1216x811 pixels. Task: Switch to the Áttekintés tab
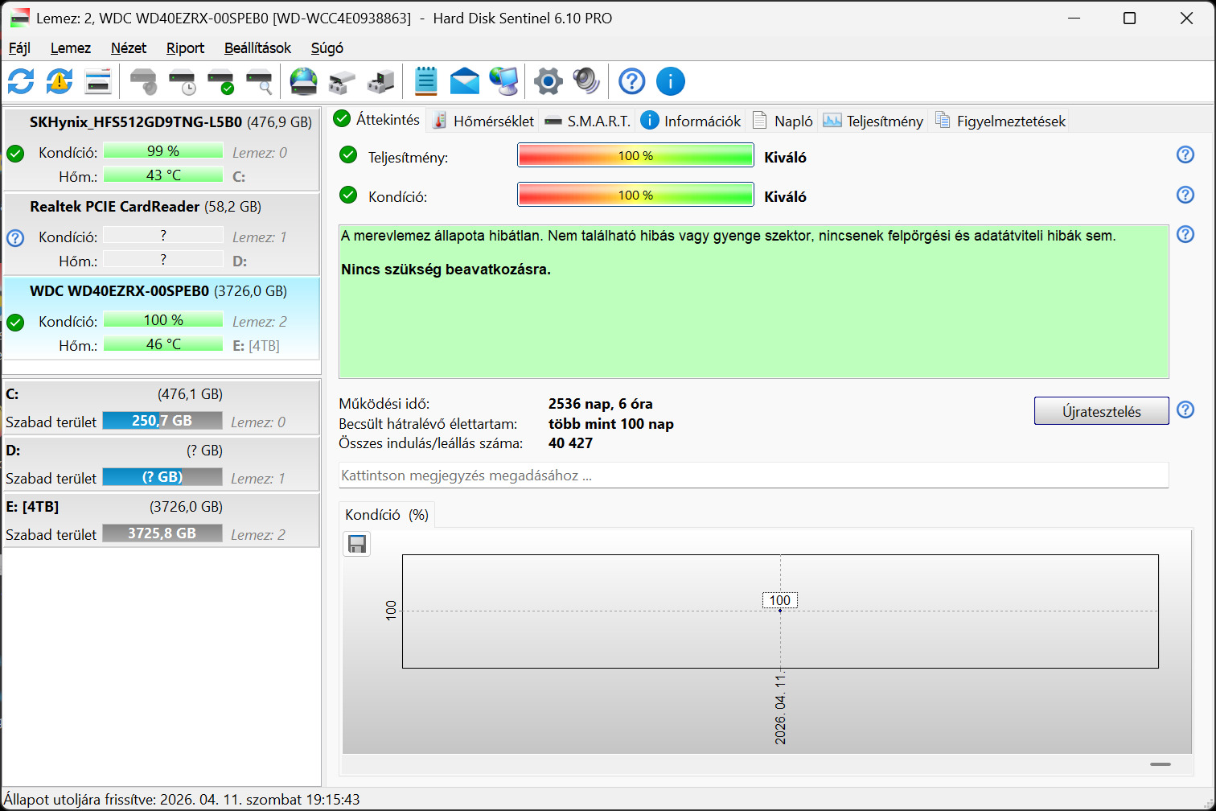click(x=377, y=119)
